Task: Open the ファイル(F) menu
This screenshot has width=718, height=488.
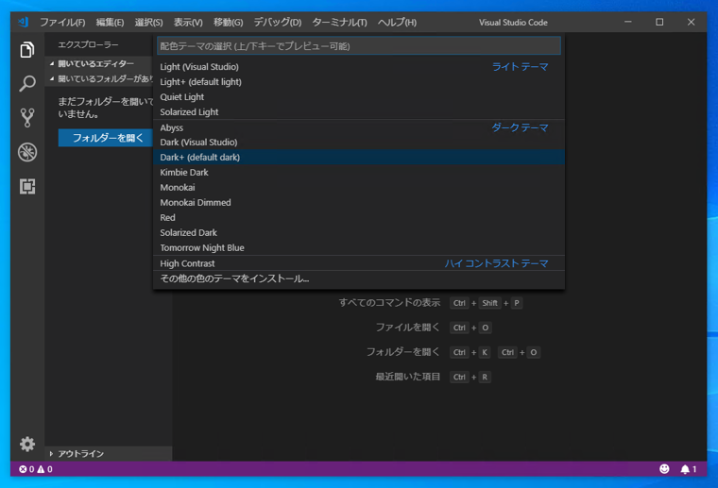Action: [x=62, y=22]
